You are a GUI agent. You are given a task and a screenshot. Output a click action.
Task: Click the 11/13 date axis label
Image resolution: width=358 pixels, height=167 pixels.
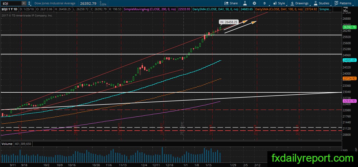(x=123, y=165)
